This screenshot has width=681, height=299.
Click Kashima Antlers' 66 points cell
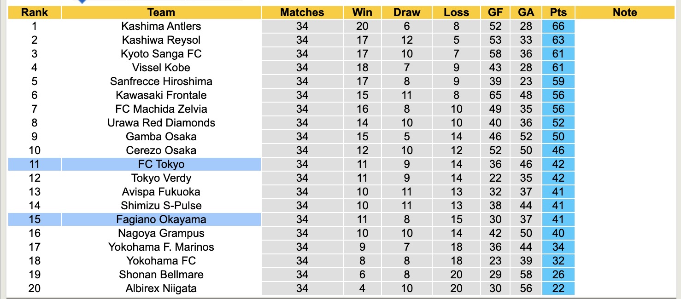[x=558, y=26]
